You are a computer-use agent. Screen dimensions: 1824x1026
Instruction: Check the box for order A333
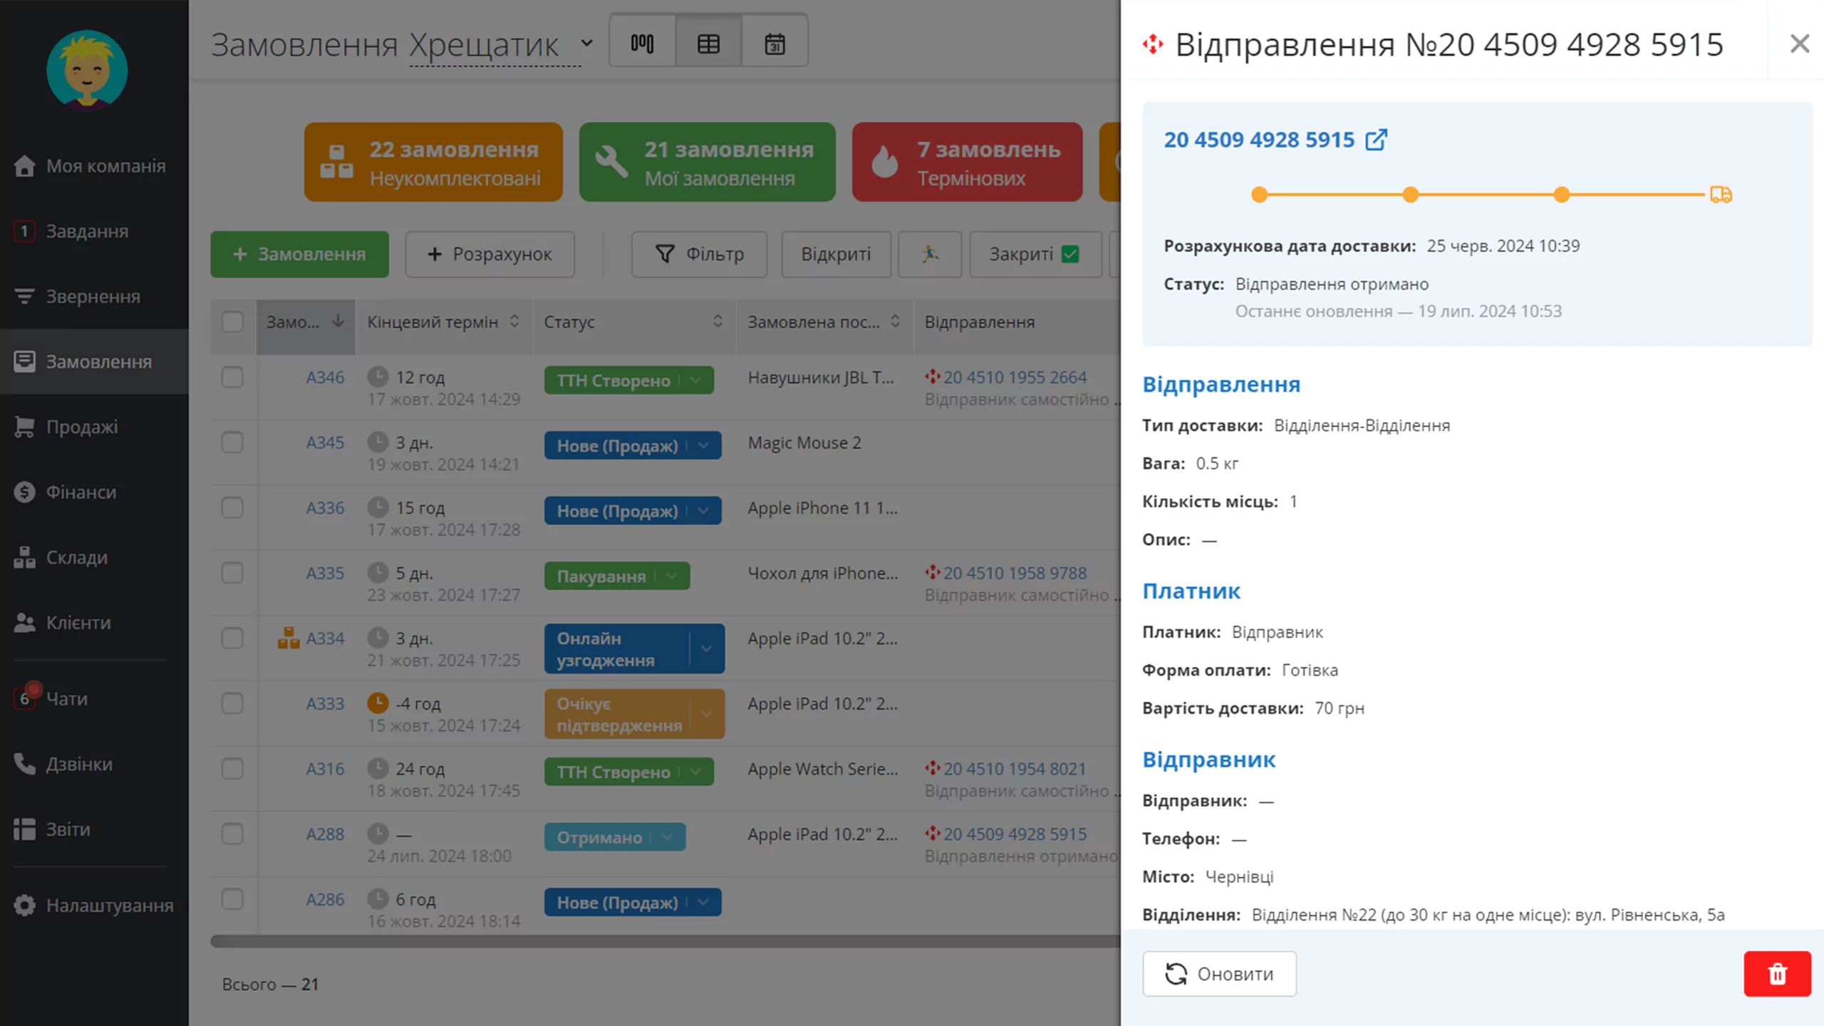pos(232,703)
